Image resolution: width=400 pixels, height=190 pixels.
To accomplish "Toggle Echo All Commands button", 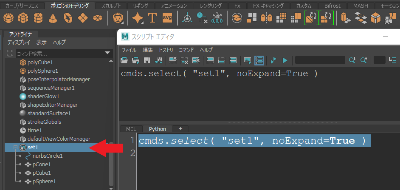I will pyautogui.click(x=248, y=60).
